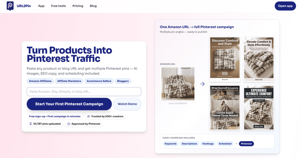Screen dimensions: 301x158
Task: Click the checkmark icon beside Approved by Pinterest
Action: tap(69, 124)
